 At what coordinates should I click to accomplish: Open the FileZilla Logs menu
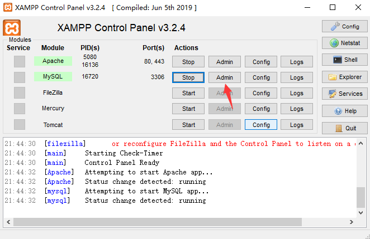click(x=297, y=93)
